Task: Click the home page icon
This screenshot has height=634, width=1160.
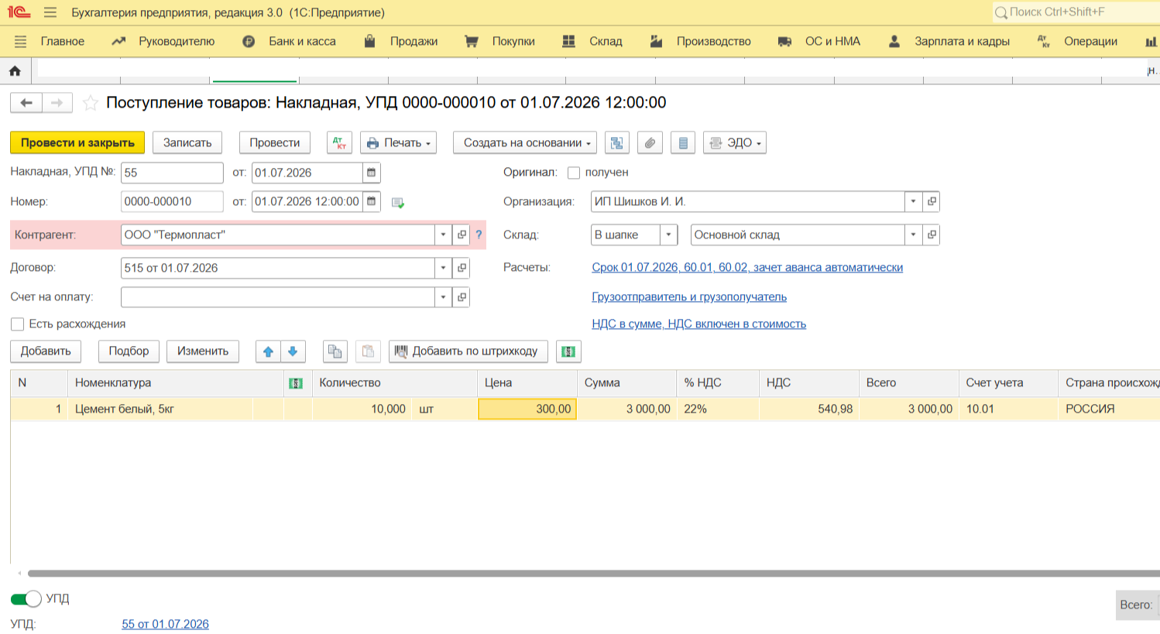Action: coord(15,70)
